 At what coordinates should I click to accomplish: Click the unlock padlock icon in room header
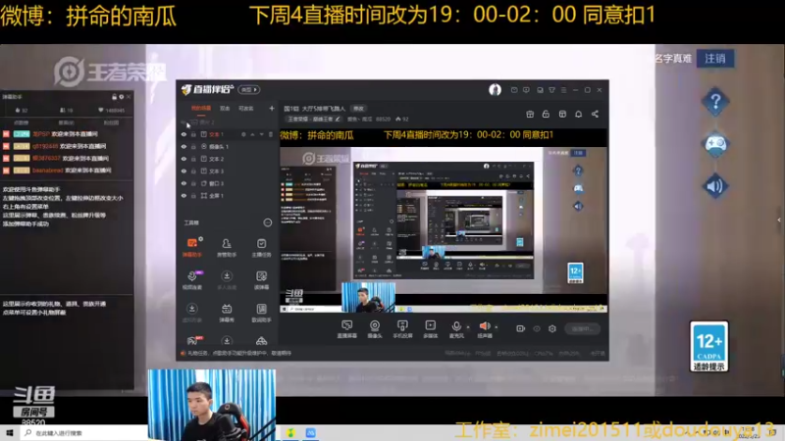(x=546, y=114)
